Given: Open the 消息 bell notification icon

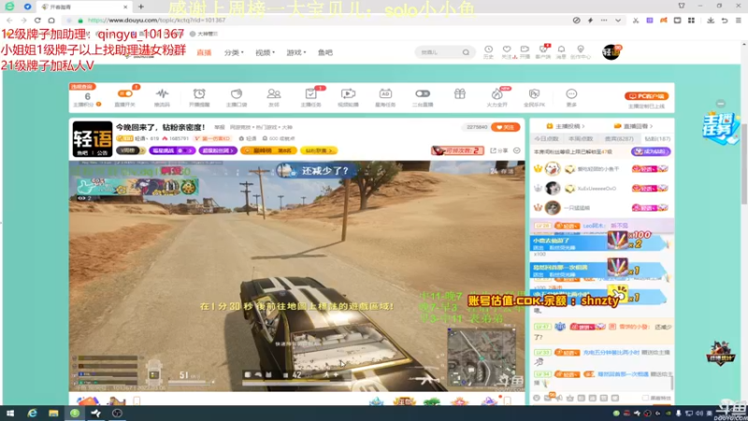Looking at the screenshot, I should [x=562, y=51].
